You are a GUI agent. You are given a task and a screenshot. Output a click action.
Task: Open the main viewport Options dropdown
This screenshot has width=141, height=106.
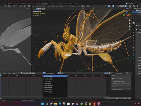tap(128, 9)
